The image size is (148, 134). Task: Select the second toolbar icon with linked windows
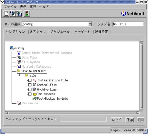point(13,14)
